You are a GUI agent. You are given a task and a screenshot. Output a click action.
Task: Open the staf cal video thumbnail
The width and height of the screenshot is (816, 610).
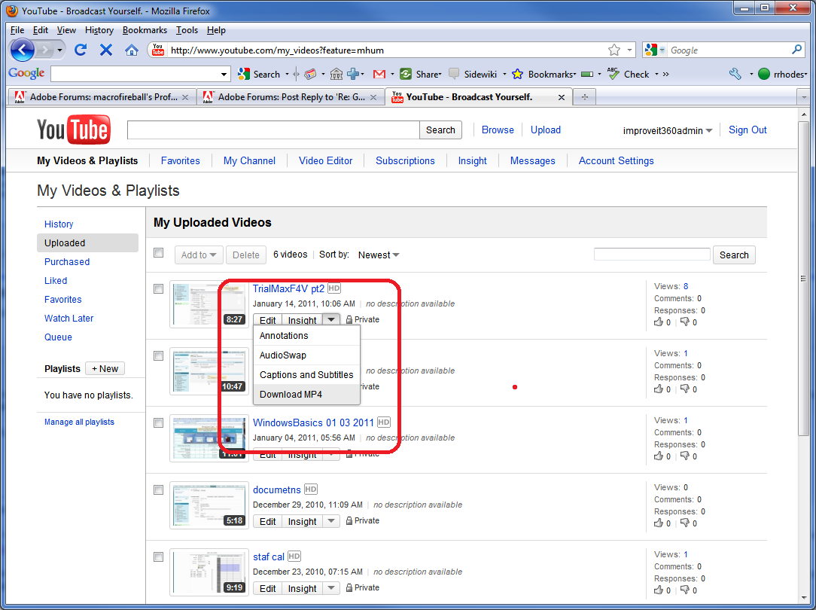click(209, 572)
